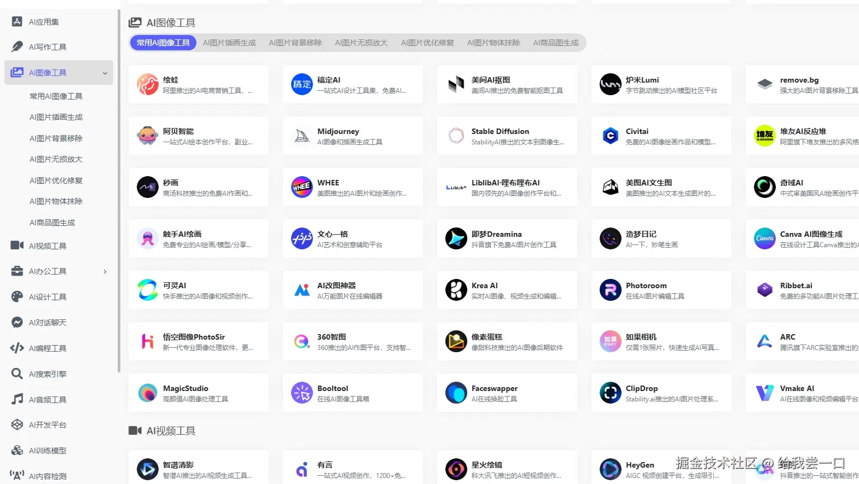Screen dimensions: 859x484
Task: Open the 文心一格 card
Action: tap(353, 238)
